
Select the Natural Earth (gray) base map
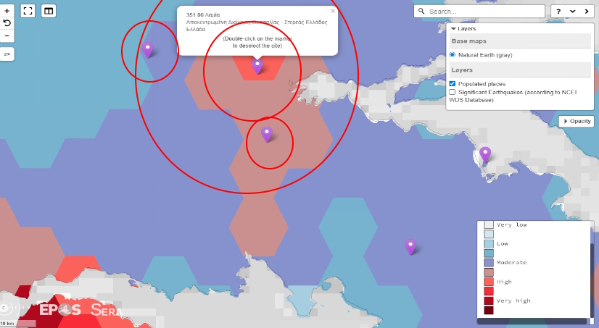tap(453, 55)
